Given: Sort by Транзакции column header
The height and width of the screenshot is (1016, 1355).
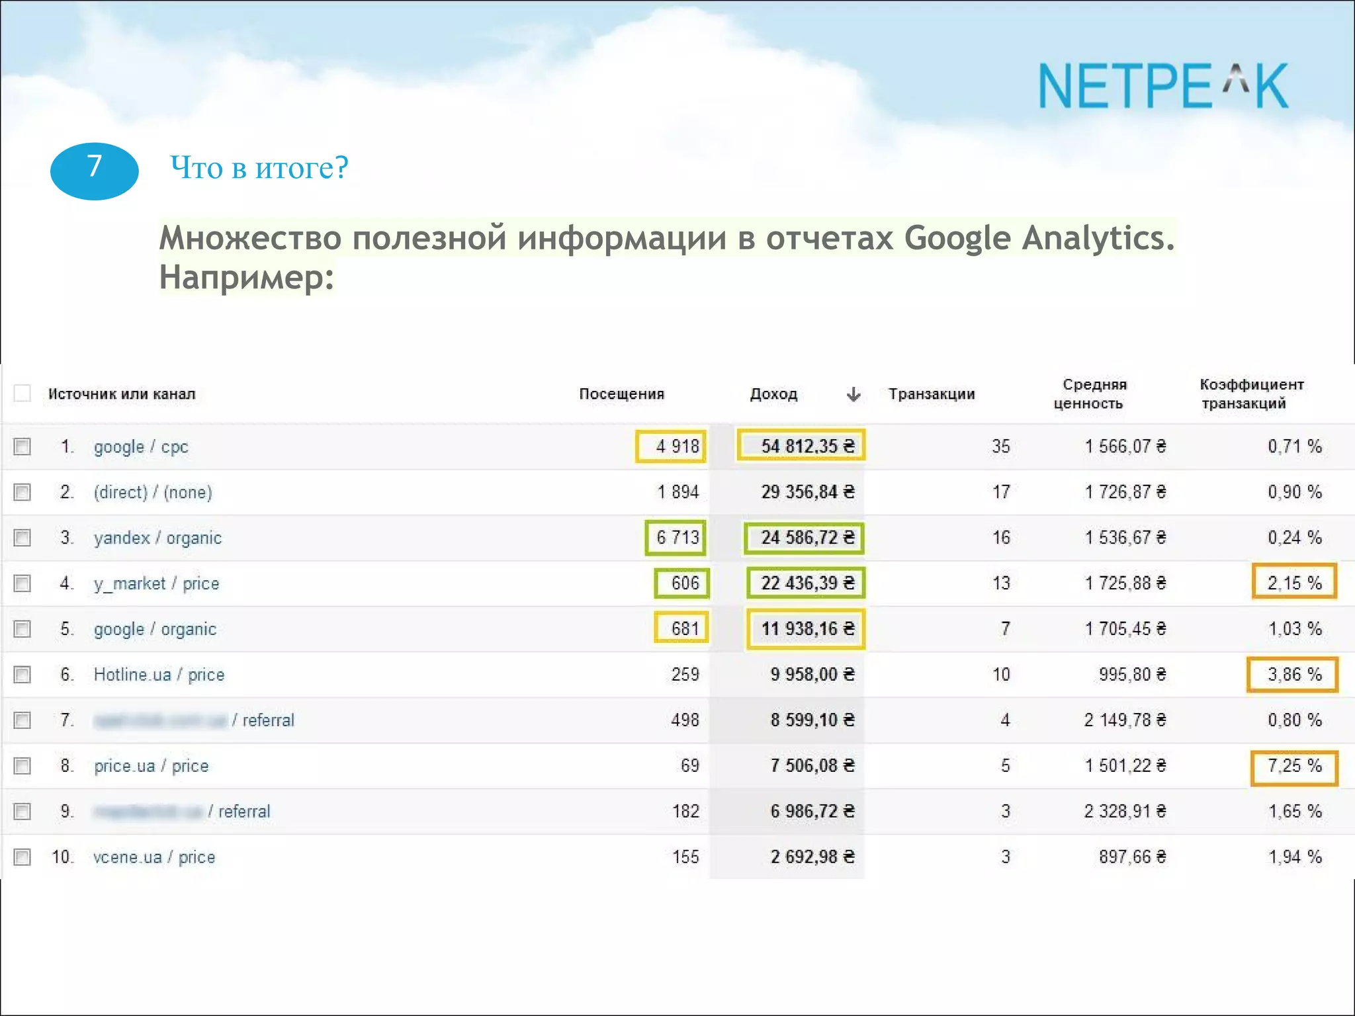Looking at the screenshot, I should point(932,394).
